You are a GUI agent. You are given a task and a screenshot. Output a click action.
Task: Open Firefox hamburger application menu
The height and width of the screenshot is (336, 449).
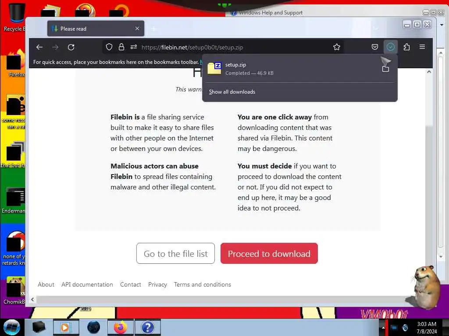point(422,47)
